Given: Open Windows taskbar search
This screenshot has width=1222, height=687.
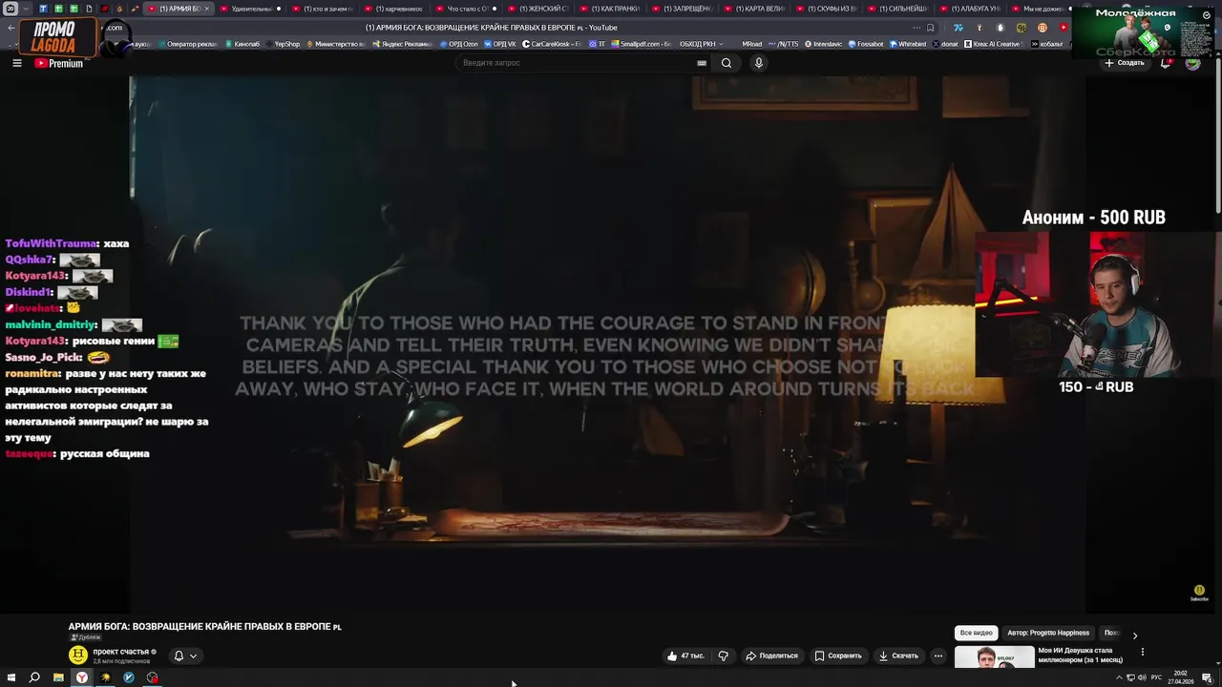Looking at the screenshot, I should point(34,677).
